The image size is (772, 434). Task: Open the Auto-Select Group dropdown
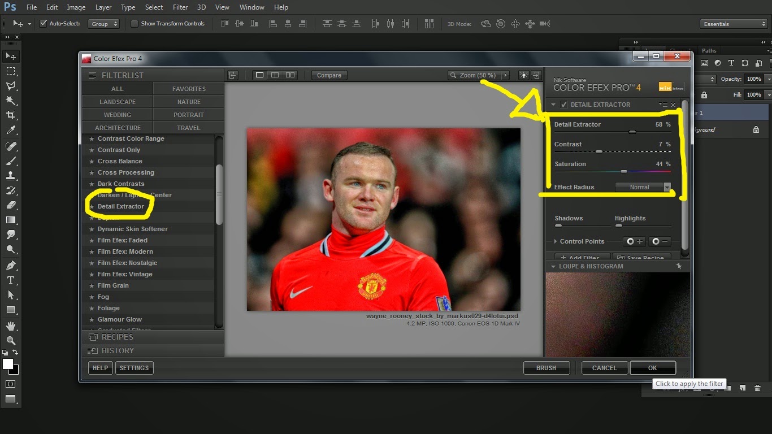point(104,24)
